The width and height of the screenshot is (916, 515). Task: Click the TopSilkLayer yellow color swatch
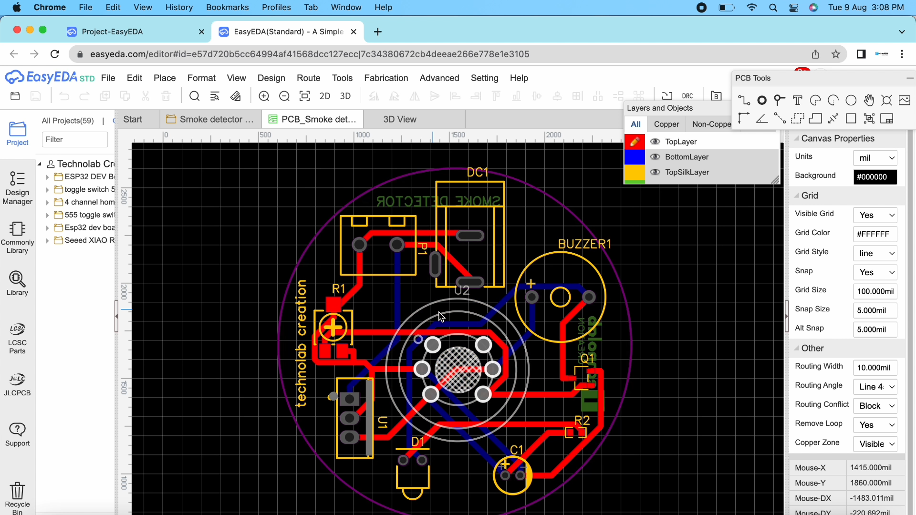coord(635,172)
